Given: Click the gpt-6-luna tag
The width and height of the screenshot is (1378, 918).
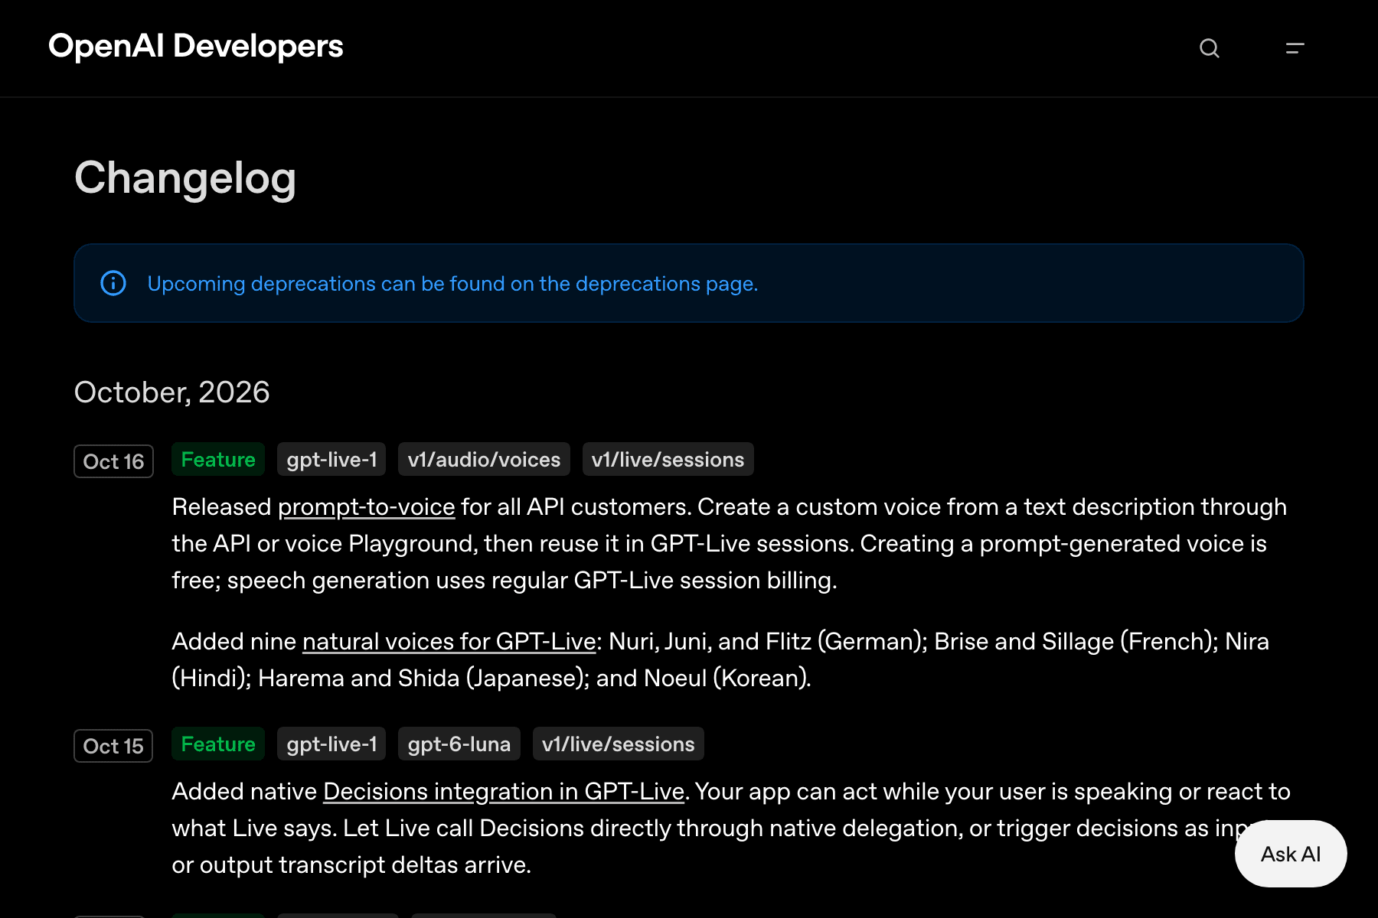Looking at the screenshot, I should [x=459, y=744].
